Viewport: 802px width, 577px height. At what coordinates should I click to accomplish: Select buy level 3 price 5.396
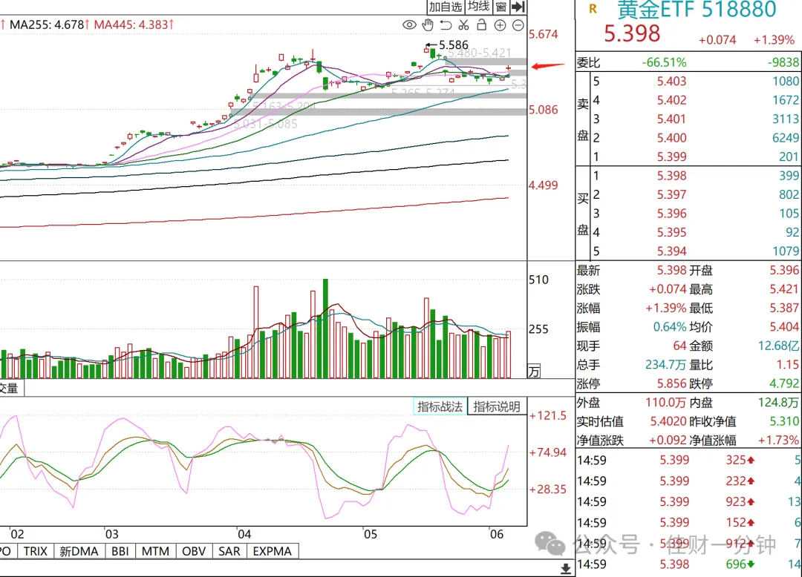pos(671,214)
